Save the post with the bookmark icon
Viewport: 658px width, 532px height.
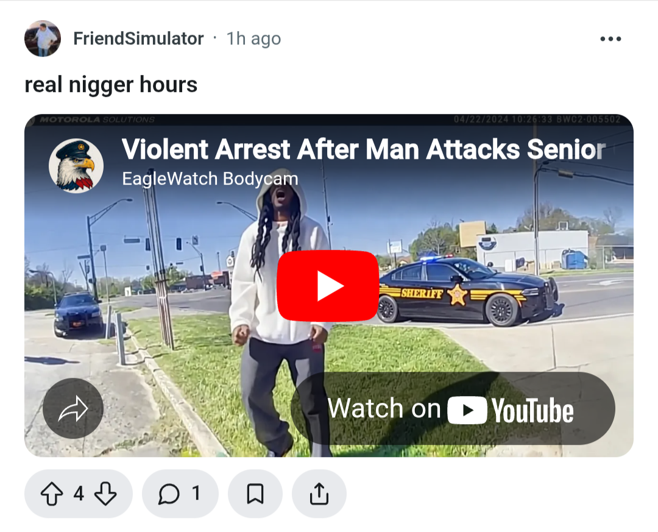coord(255,494)
